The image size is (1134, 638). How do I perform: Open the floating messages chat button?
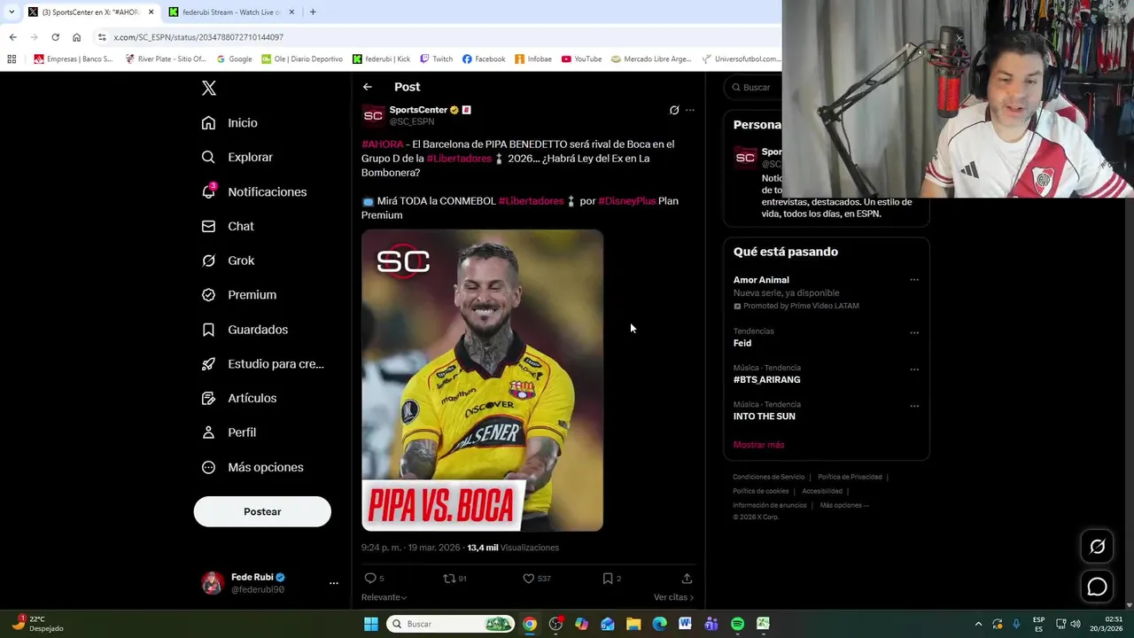(1098, 587)
